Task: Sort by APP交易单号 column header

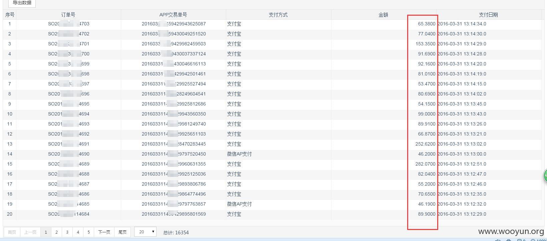Action: [173, 15]
